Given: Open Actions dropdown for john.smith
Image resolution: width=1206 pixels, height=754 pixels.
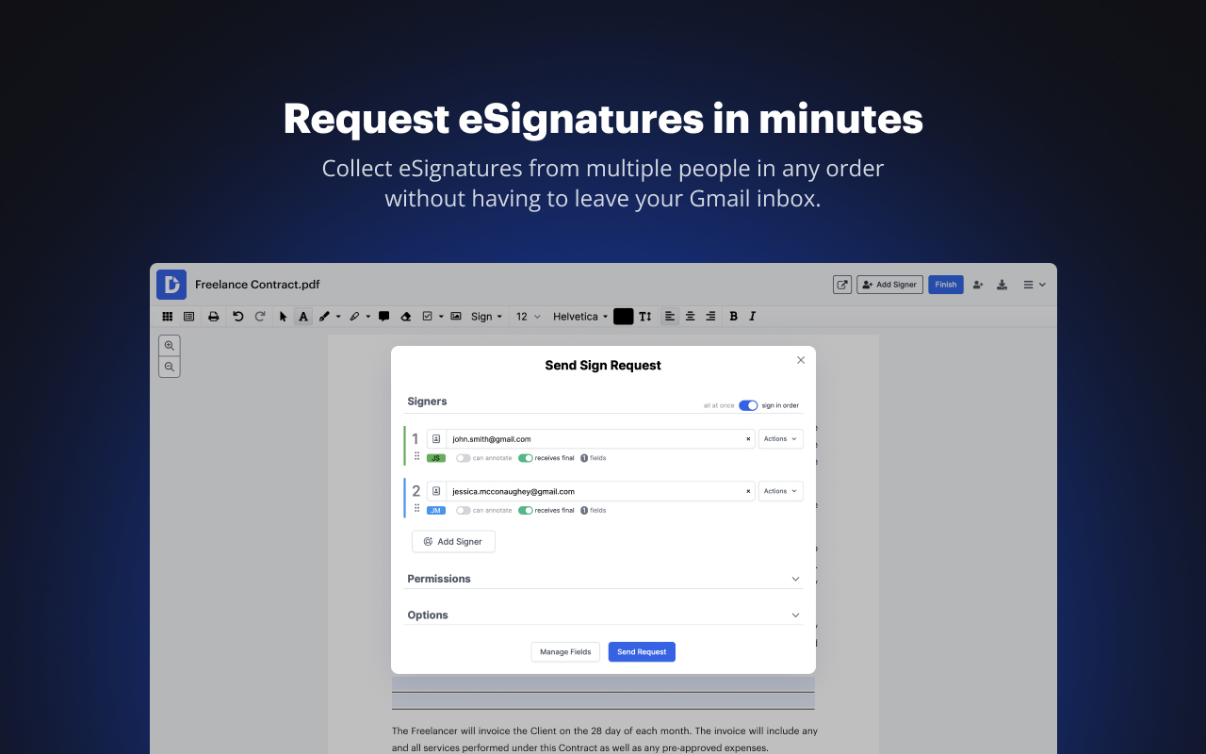Looking at the screenshot, I should coord(780,439).
